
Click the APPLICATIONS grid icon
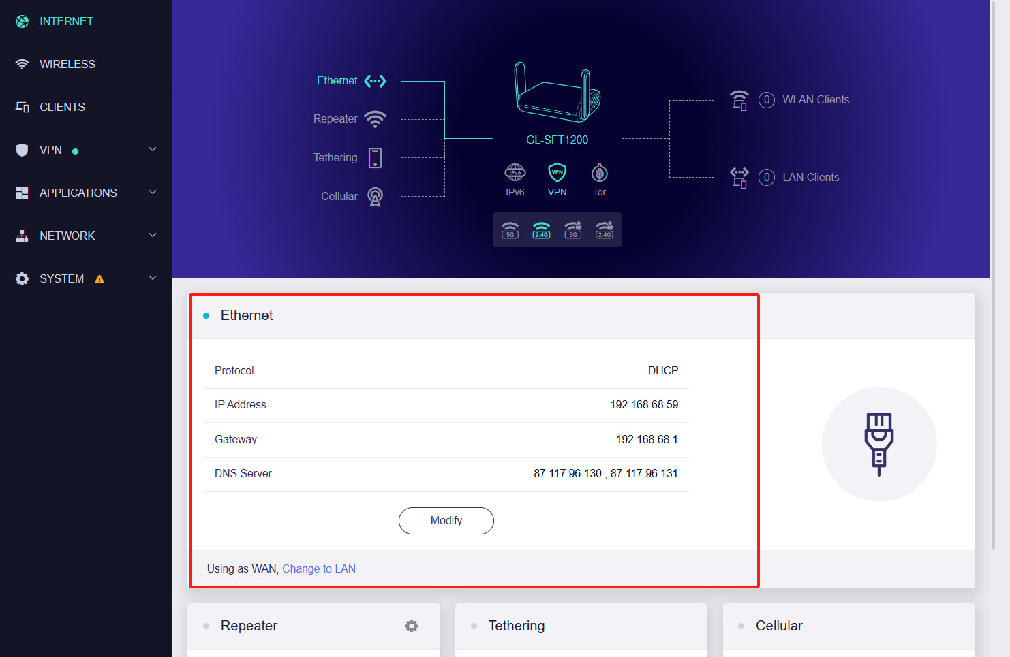point(22,193)
